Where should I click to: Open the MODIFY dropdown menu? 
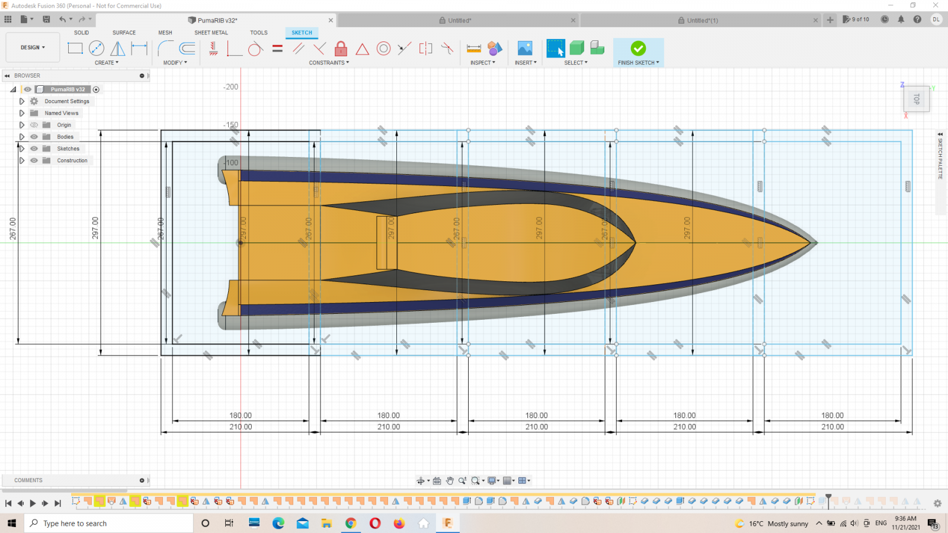(175, 63)
